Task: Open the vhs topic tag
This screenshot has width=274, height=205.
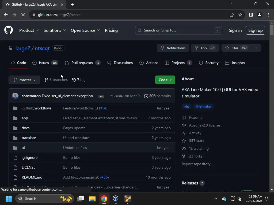Action: 187,107
